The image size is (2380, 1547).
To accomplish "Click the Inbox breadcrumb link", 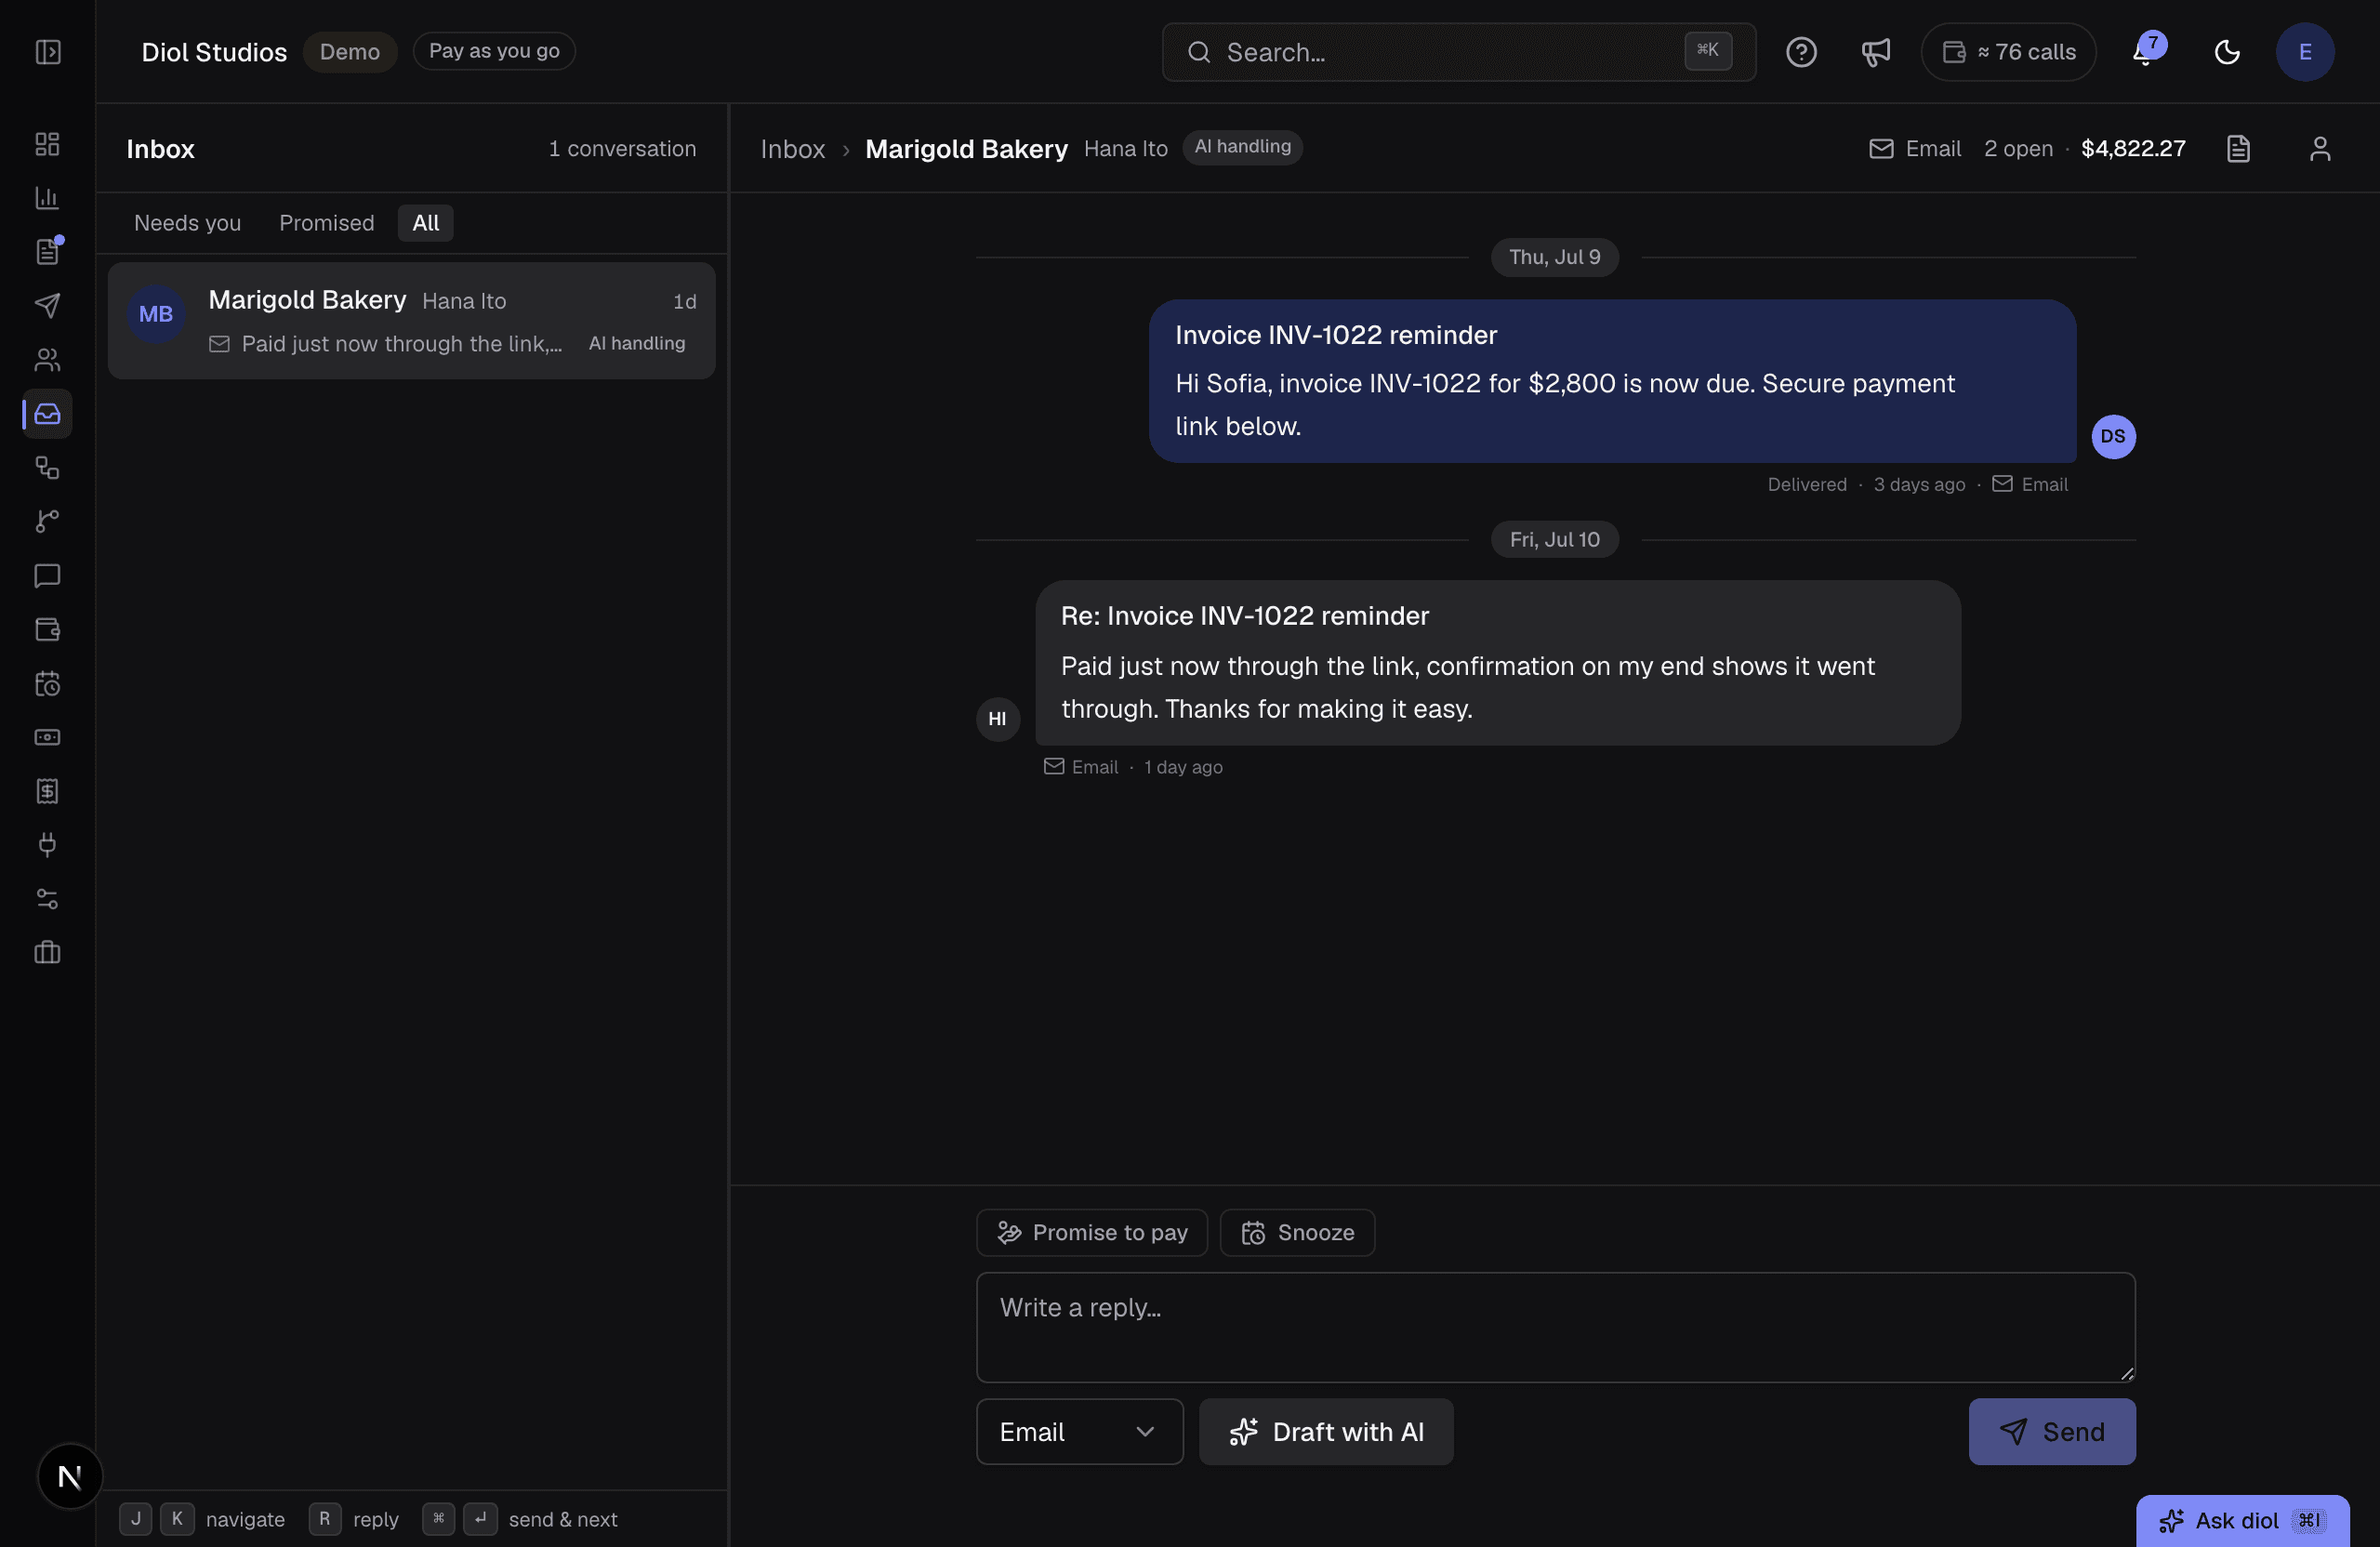I will tap(793, 149).
